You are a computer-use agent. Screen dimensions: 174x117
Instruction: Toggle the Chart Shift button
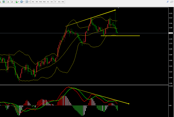(12, 2)
